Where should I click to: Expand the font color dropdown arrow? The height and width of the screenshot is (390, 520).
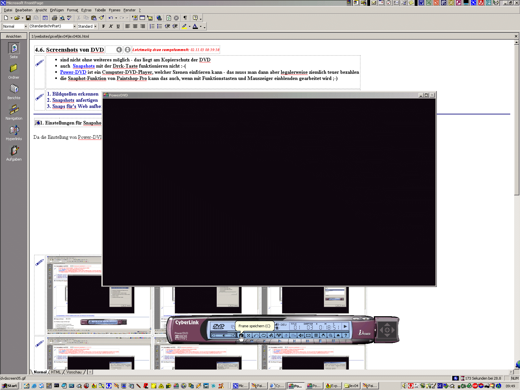tap(201, 26)
